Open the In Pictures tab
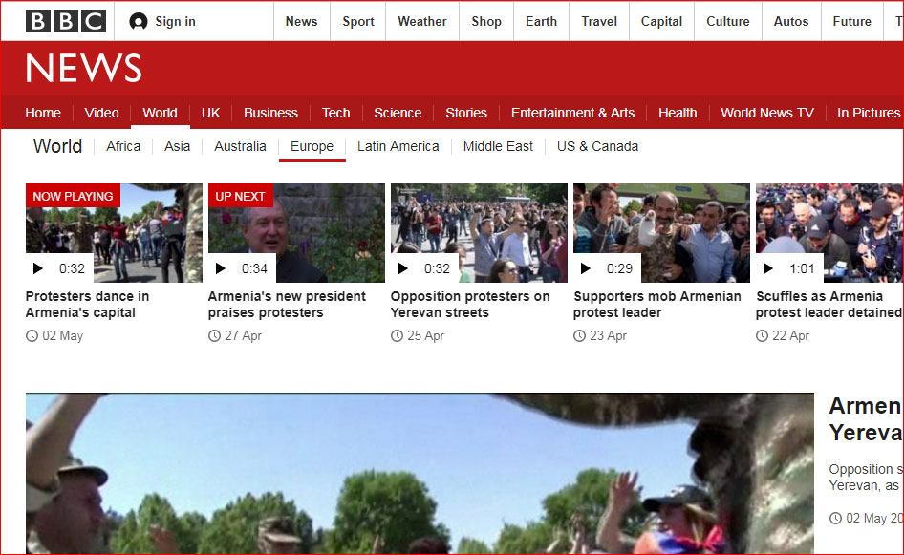This screenshot has width=904, height=555. coord(869,113)
